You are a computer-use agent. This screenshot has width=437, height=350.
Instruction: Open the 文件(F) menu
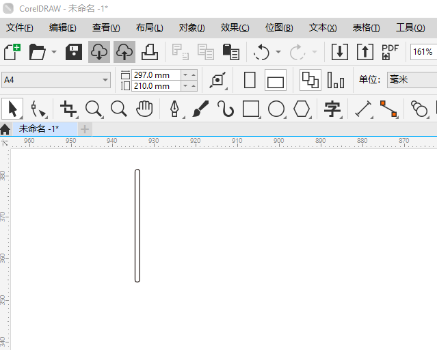point(20,27)
